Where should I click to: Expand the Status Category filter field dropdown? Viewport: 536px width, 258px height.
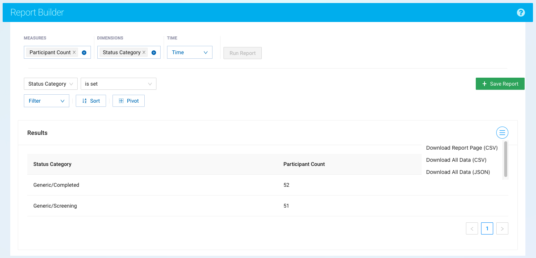pyautogui.click(x=50, y=84)
